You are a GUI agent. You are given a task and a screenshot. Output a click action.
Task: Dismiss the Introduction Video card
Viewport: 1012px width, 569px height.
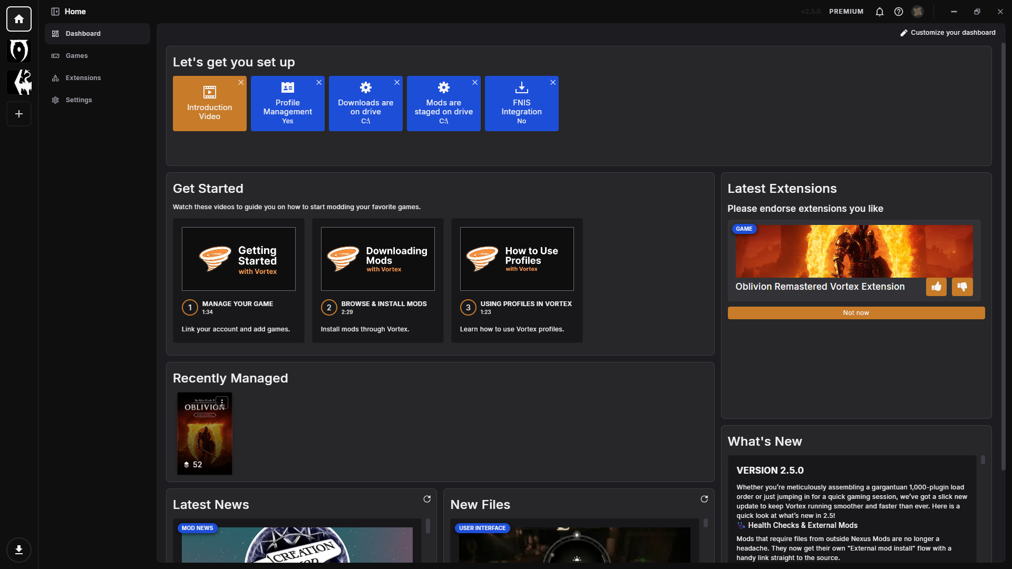[241, 83]
